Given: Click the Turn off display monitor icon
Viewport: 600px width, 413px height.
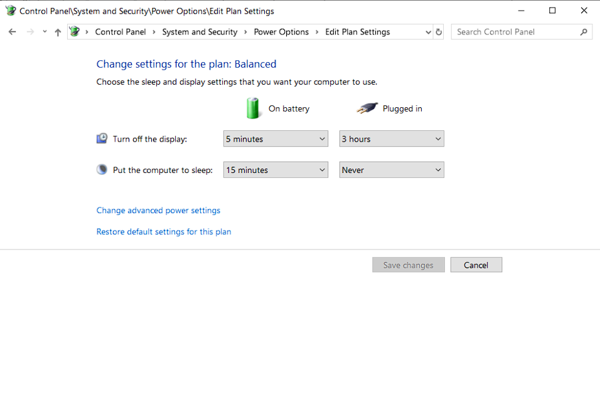Looking at the screenshot, I should click(102, 139).
